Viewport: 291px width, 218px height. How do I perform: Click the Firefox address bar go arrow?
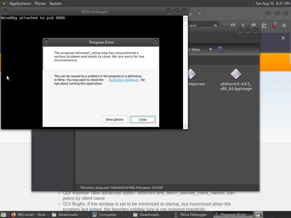(x=215, y=25)
